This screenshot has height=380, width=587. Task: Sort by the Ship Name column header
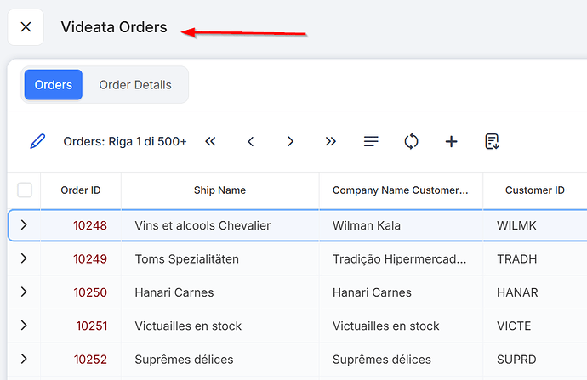(219, 190)
